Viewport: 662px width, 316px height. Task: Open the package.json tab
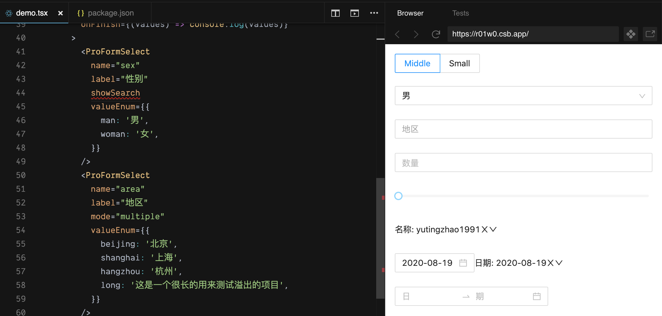[111, 13]
